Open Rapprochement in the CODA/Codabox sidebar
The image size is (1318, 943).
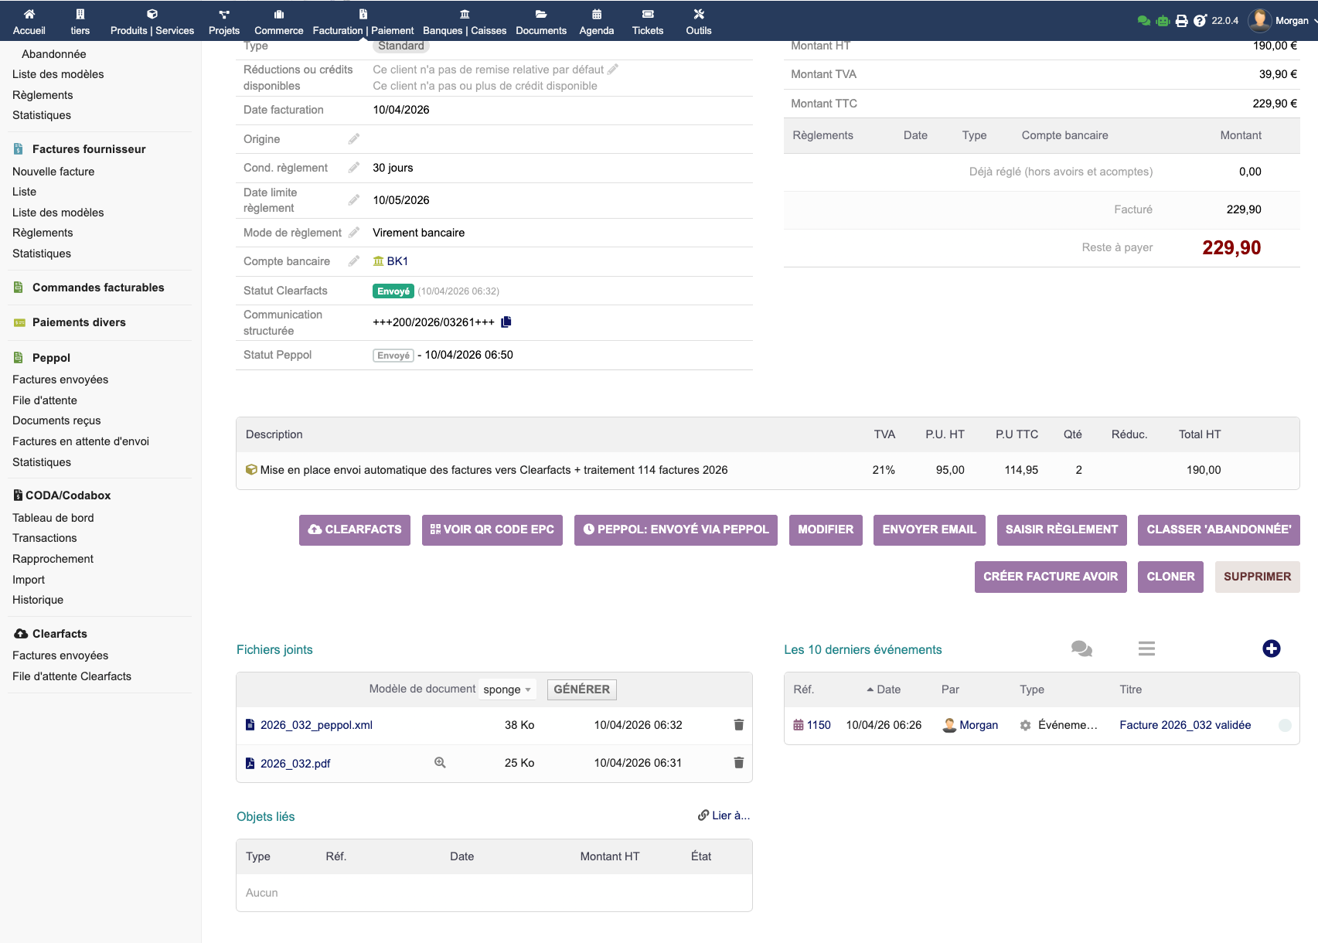click(x=53, y=559)
